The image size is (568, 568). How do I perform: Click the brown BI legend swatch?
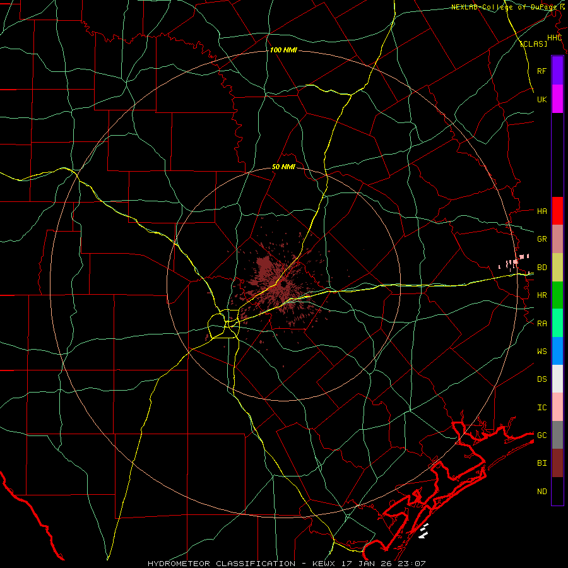click(557, 463)
